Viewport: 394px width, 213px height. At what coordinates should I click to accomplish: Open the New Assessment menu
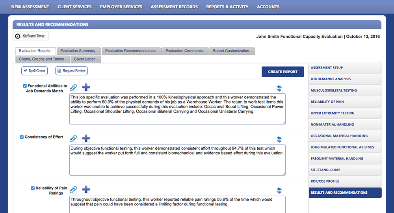30,7
